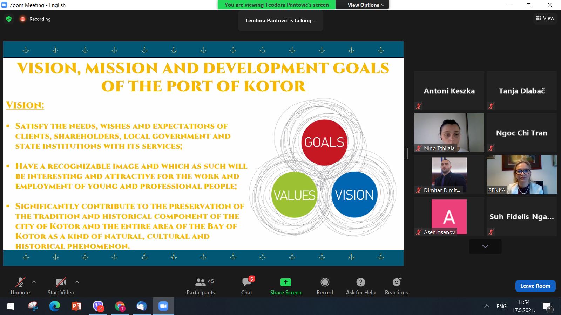Viewport: 561px width, 315px height.
Task: Select Antoni Keszka's video tile
Action: (449, 91)
